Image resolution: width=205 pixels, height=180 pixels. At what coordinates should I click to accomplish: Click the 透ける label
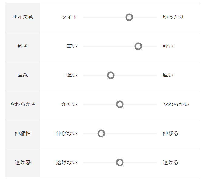[171, 162]
